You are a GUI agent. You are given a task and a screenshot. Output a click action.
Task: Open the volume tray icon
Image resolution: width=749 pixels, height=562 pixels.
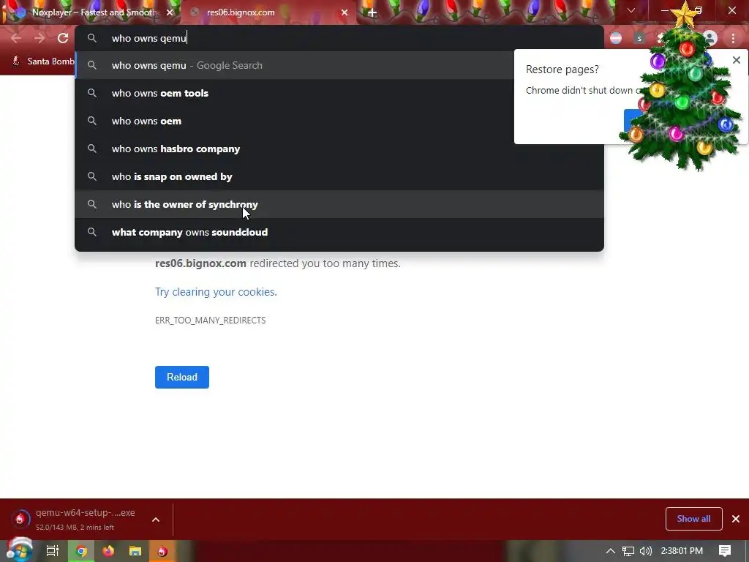coord(645,551)
